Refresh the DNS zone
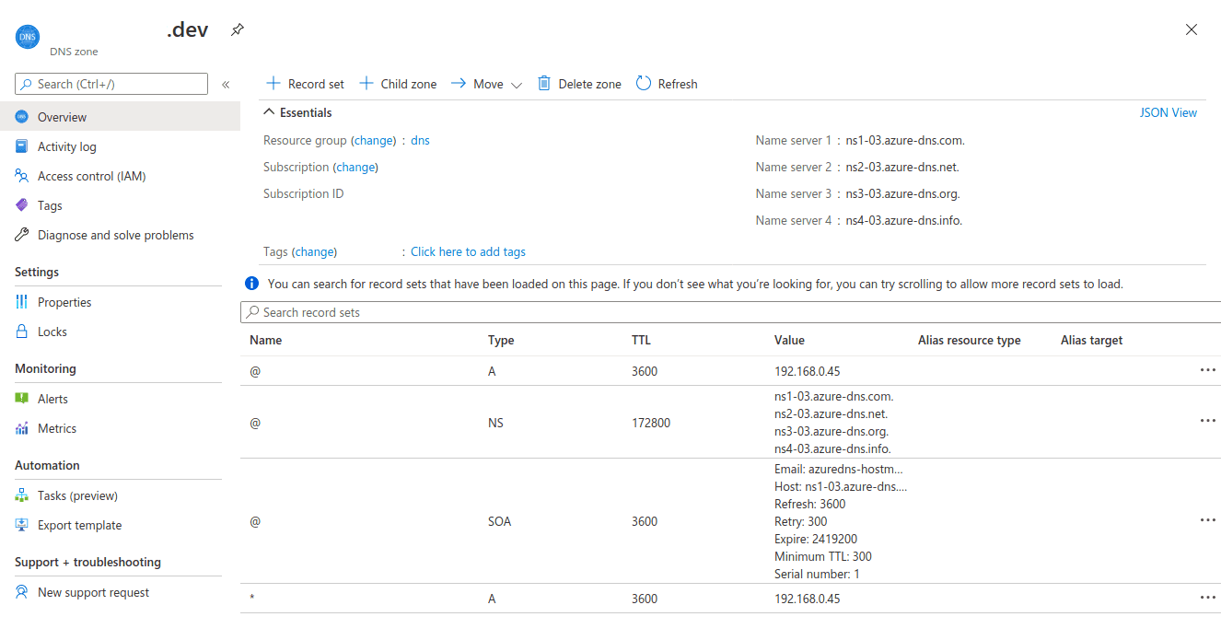 pyautogui.click(x=667, y=84)
